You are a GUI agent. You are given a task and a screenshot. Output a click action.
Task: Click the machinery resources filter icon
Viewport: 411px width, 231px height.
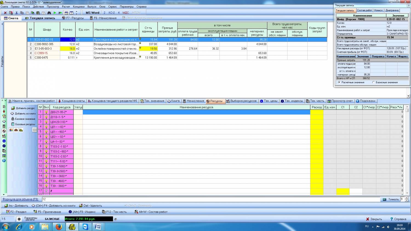[x=21, y=130]
